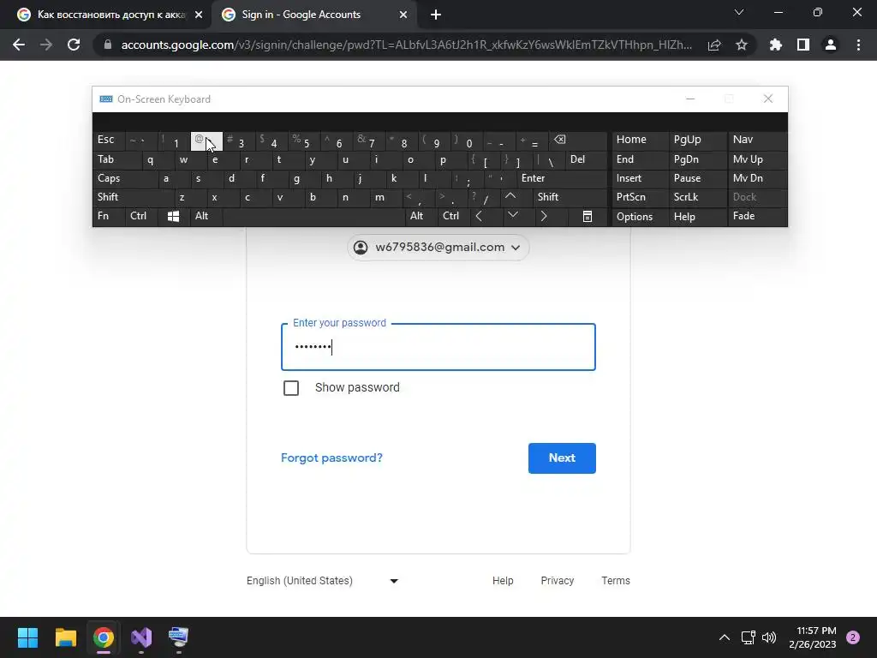The height and width of the screenshot is (658, 877).
Task: Click the browser back arrow
Action: tap(19, 45)
